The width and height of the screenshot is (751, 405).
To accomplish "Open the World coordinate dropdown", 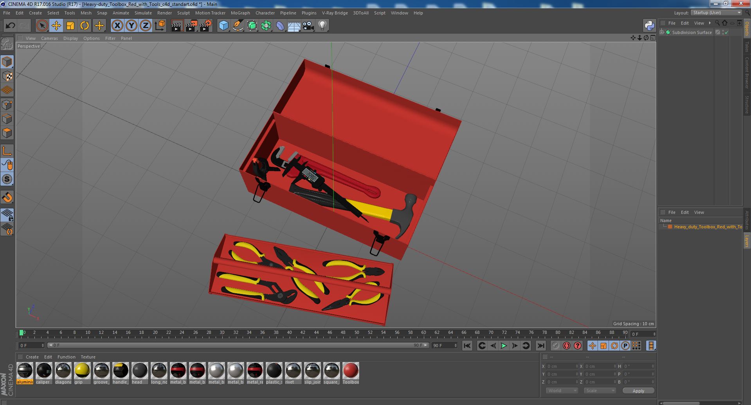I will (x=562, y=391).
